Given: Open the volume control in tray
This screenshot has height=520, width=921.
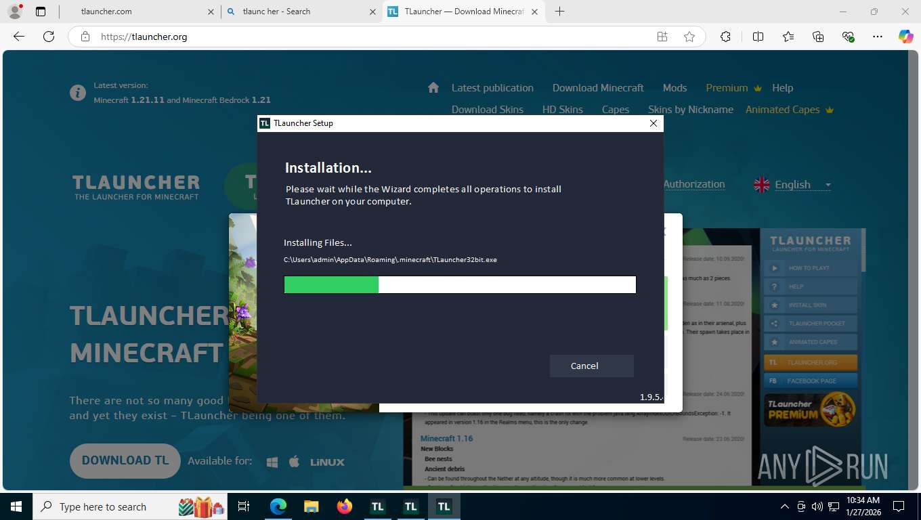Looking at the screenshot, I should [817, 506].
